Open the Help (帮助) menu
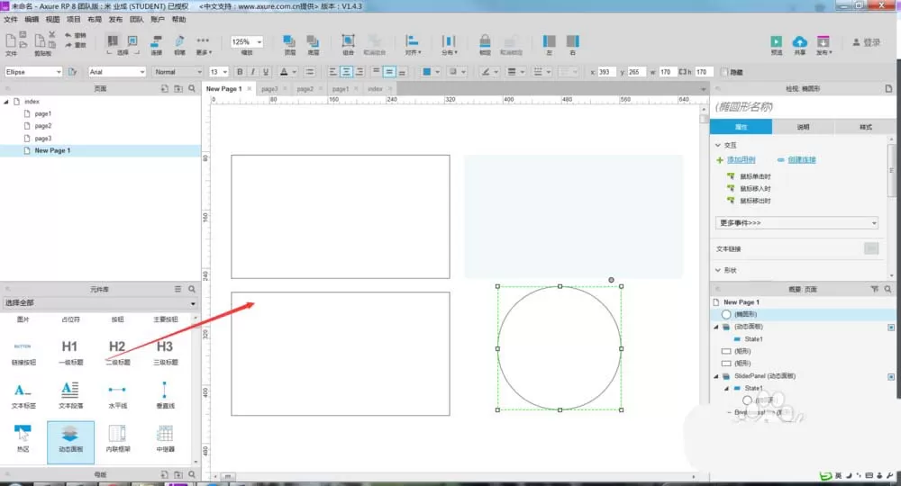The image size is (901, 486). 178,20
